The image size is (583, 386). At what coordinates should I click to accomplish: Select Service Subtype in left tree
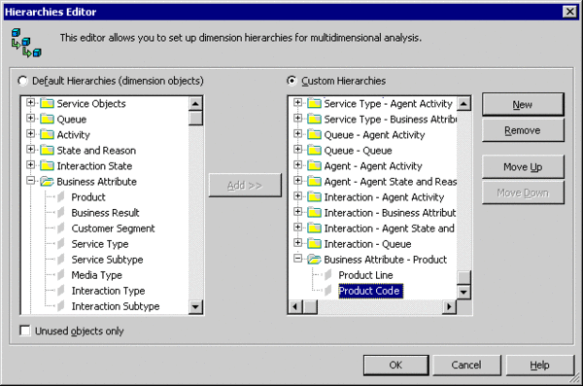107,260
